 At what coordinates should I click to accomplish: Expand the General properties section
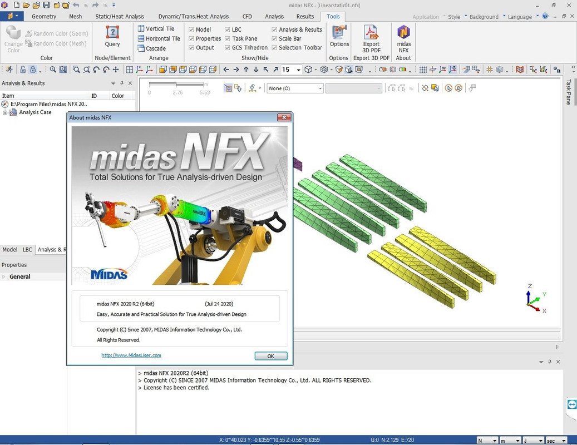pos(4,276)
